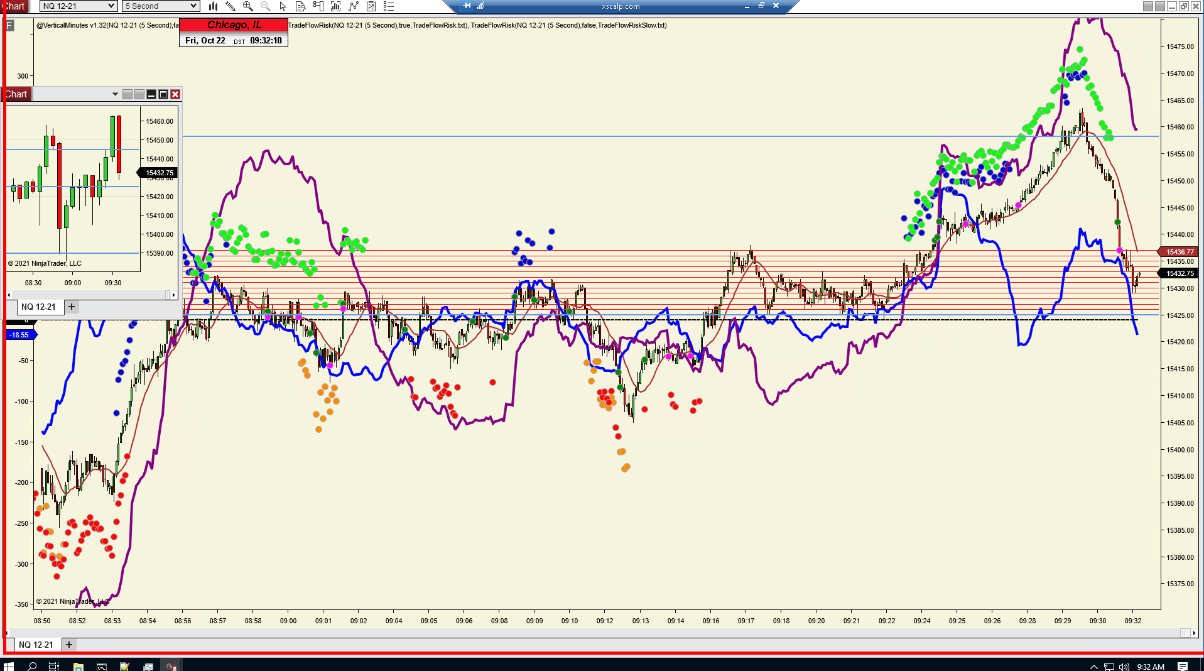The image size is (1204, 671).
Task: Select the drawing tools pencil icon
Action: point(230,6)
